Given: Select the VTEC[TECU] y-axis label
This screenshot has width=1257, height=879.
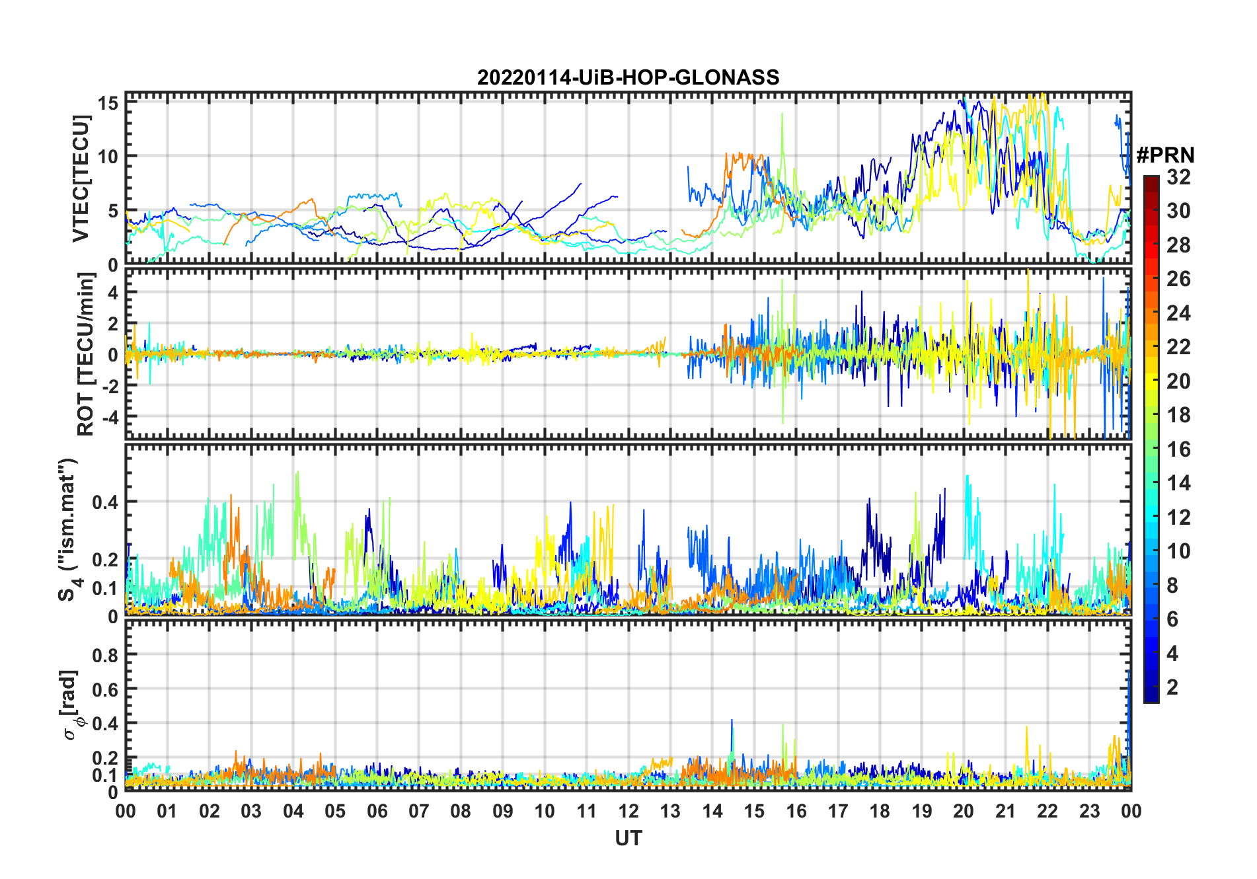Looking at the screenshot, I should [81, 178].
